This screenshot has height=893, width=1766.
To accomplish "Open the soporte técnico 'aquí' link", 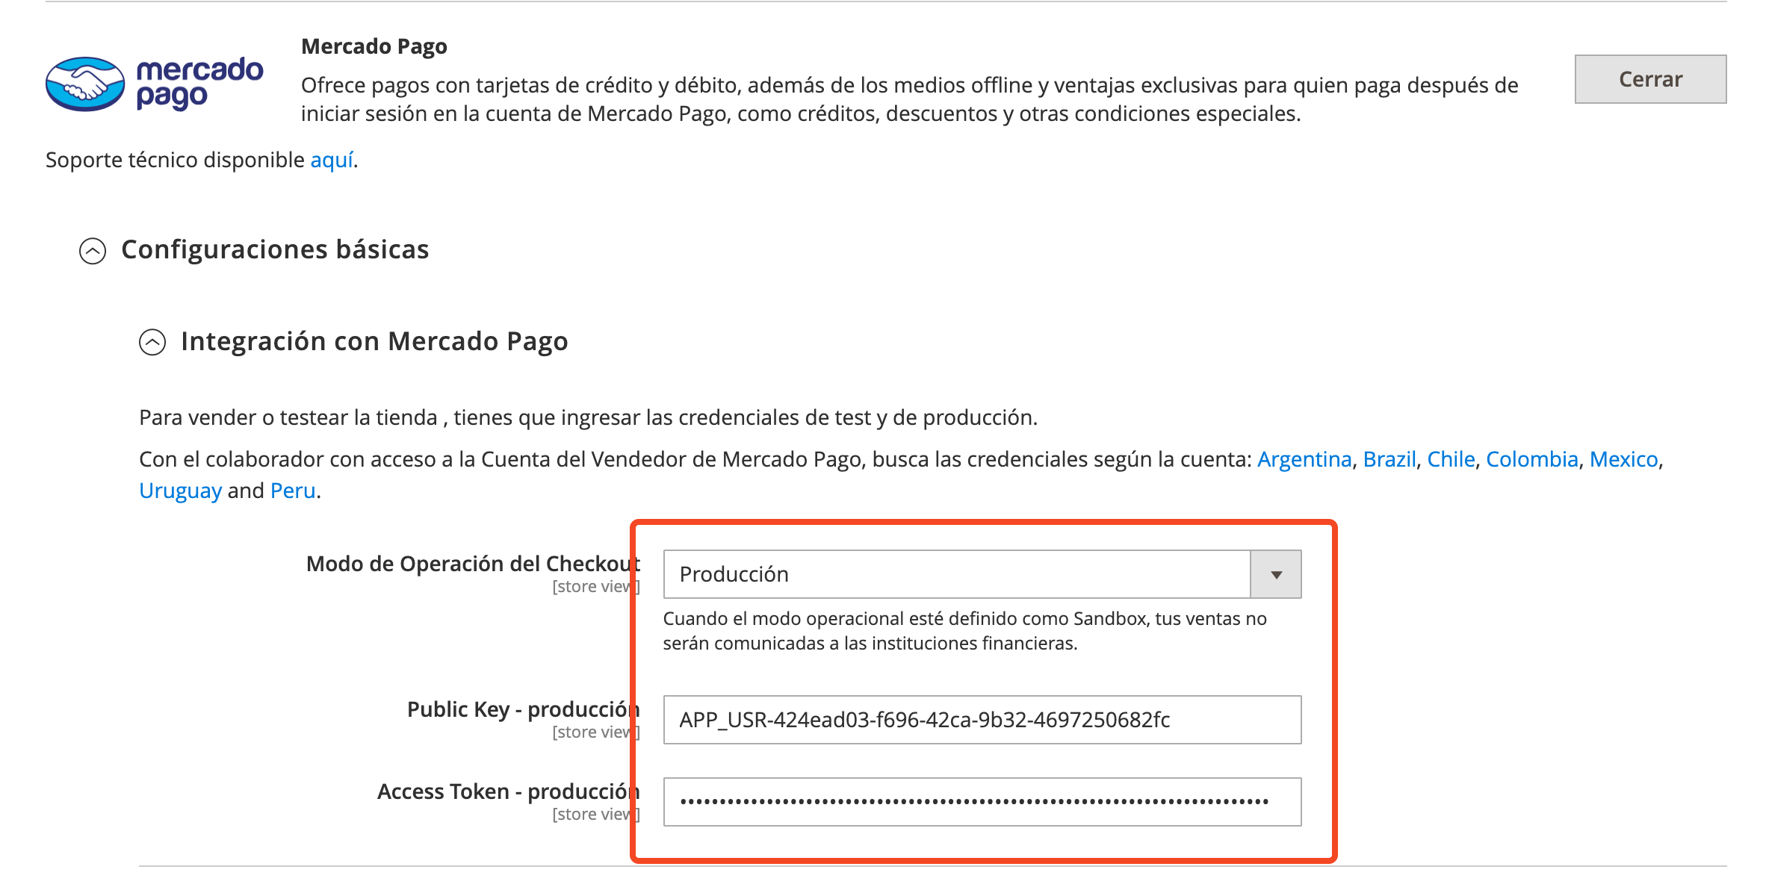I will tap(332, 160).
